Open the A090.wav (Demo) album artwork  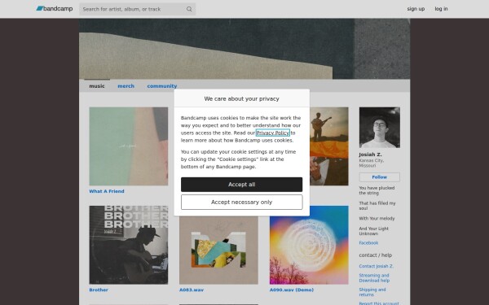click(309, 245)
